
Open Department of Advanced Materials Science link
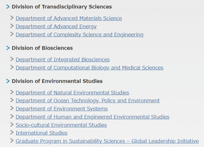(69, 18)
